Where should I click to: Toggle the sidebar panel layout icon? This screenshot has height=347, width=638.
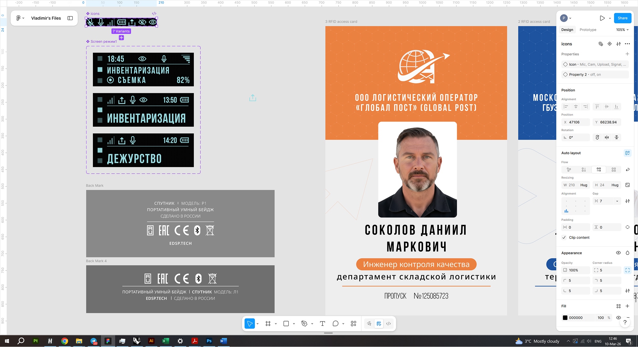(70, 18)
